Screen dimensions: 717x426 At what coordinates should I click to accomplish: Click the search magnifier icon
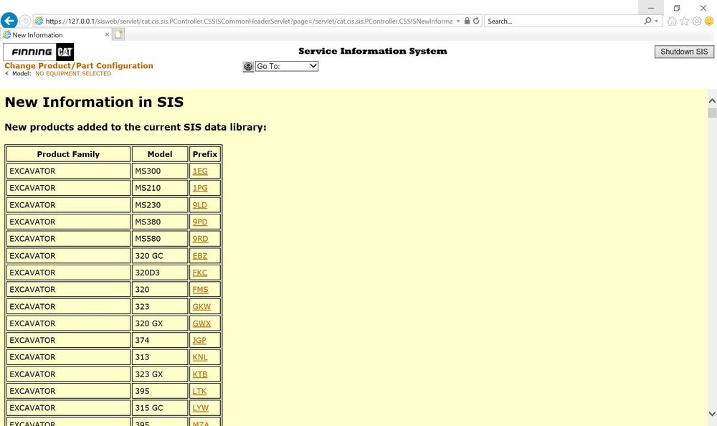pyautogui.click(x=647, y=21)
